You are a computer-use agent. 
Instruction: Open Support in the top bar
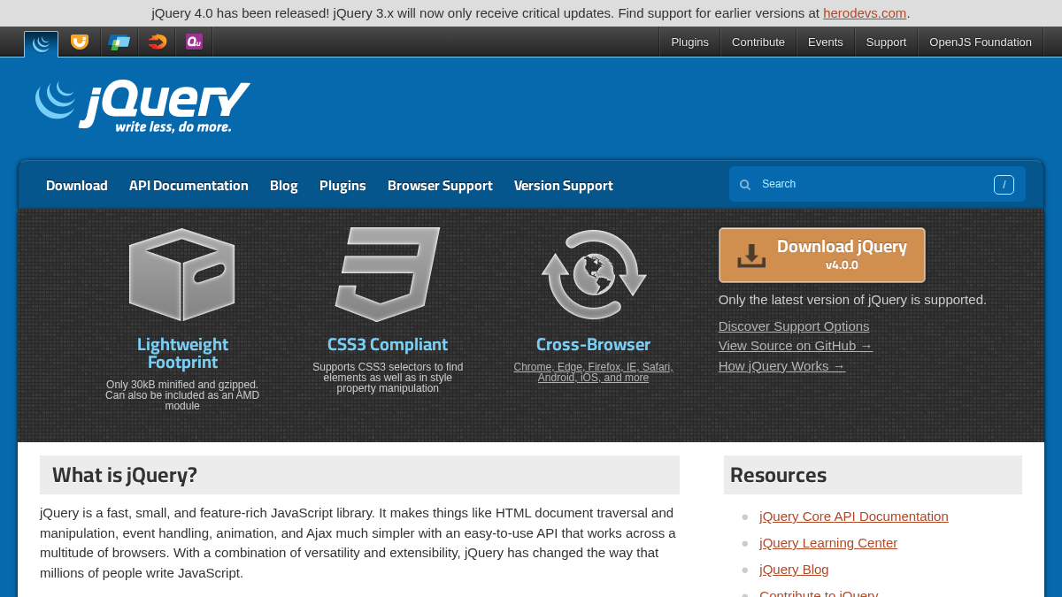point(886,42)
